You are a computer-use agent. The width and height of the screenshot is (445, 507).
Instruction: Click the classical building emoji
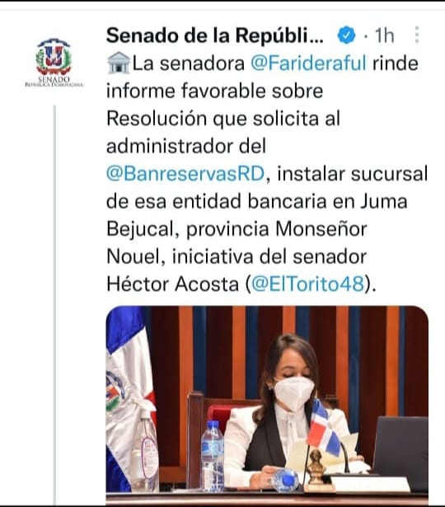(x=119, y=63)
